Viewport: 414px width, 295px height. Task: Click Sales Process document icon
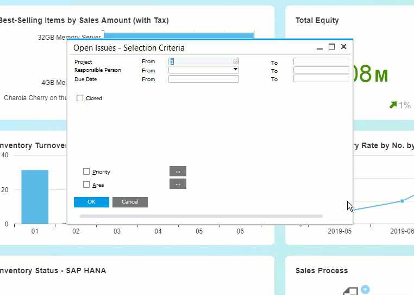tap(350, 291)
